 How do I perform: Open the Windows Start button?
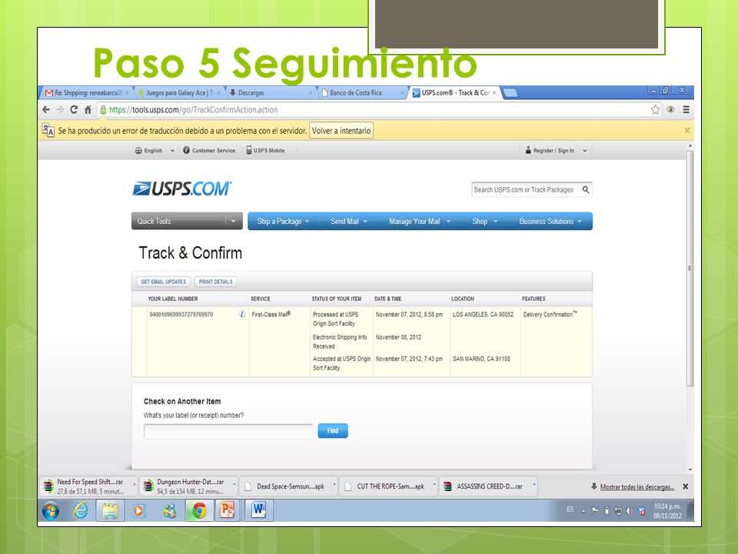[x=51, y=511]
